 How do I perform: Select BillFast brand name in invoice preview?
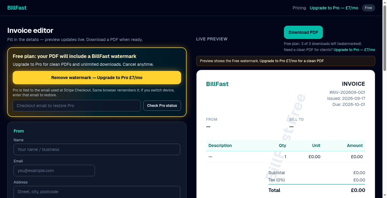pyautogui.click(x=217, y=84)
